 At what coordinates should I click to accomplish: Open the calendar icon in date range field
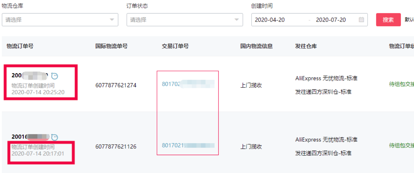(361, 20)
